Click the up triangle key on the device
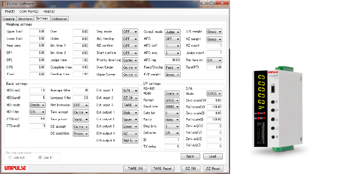This screenshot has height=174, width=360. click(x=273, y=119)
